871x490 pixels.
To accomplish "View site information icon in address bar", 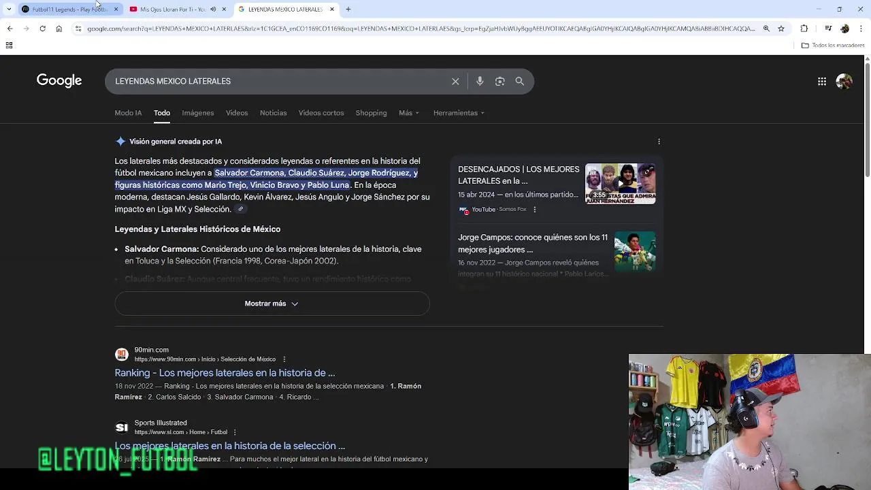I will click(x=78, y=29).
